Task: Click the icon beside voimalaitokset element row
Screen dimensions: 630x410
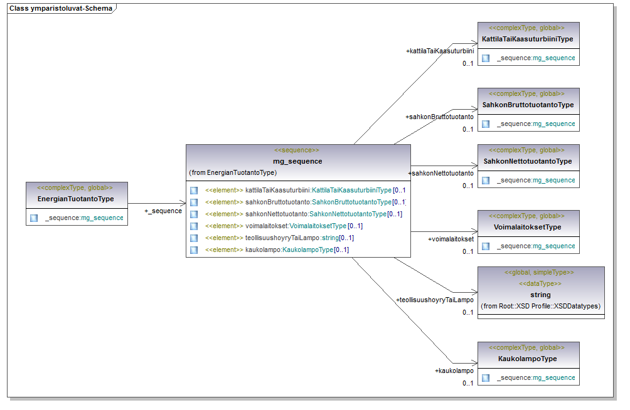Action: [x=194, y=226]
